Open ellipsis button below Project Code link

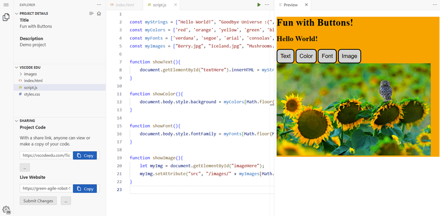(24, 168)
